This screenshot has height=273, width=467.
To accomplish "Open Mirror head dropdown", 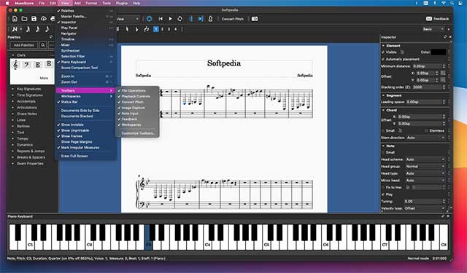I will click(x=425, y=181).
